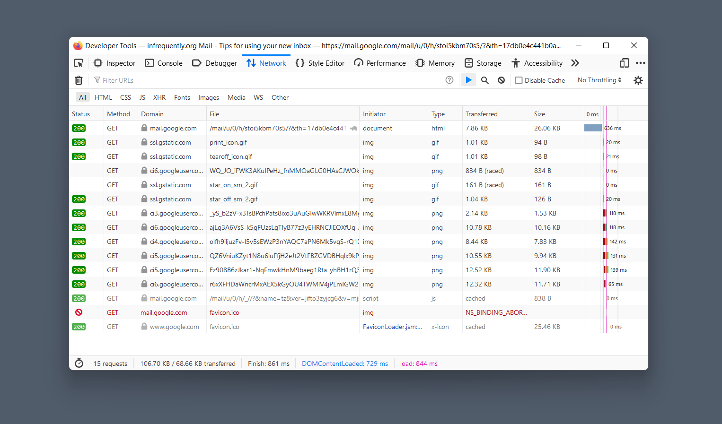Click the Firefox logo in title bar

click(78, 45)
